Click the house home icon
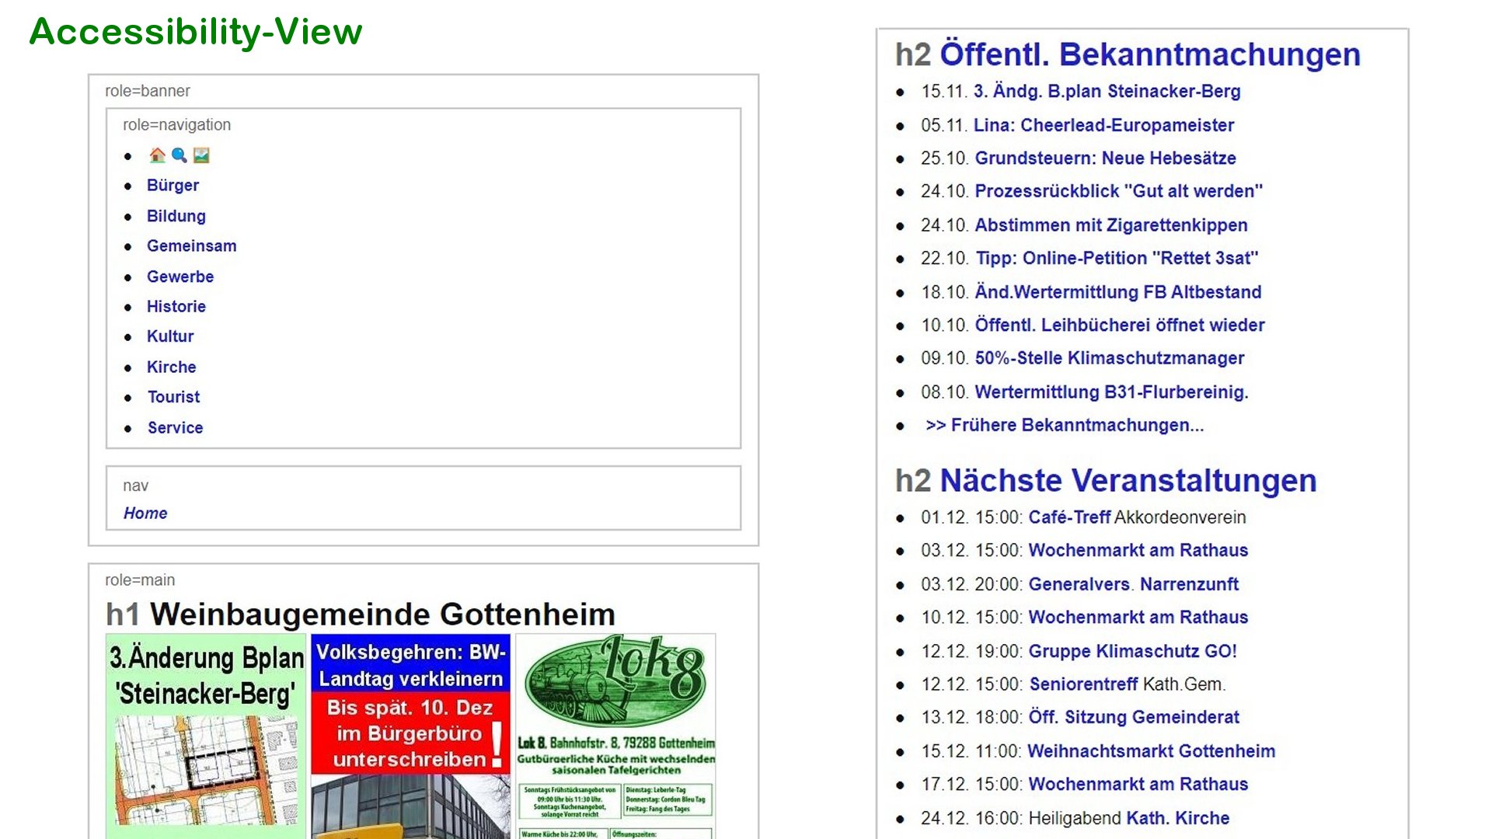 (157, 155)
